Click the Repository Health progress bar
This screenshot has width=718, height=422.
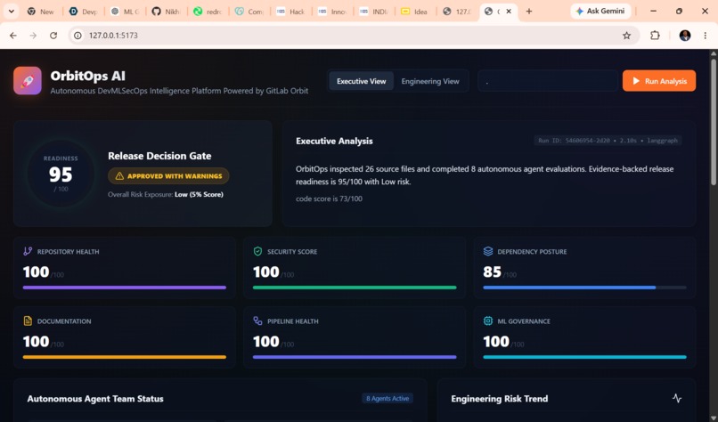[x=125, y=288]
